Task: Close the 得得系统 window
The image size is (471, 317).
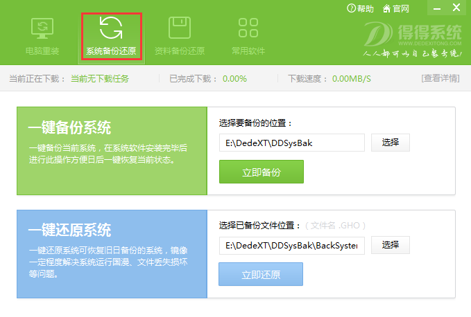Action: click(x=456, y=8)
